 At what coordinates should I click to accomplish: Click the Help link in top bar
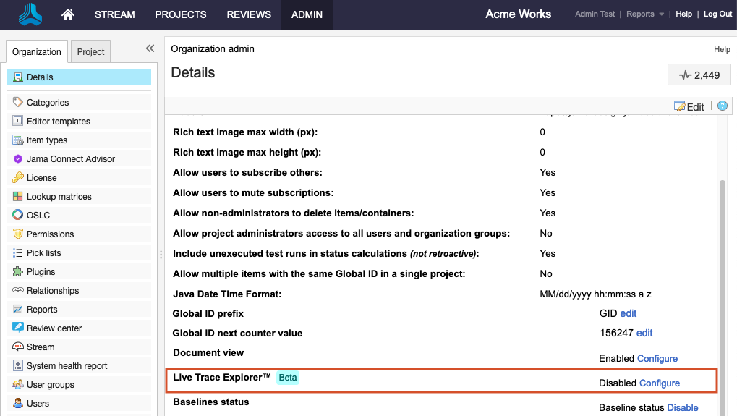point(684,14)
